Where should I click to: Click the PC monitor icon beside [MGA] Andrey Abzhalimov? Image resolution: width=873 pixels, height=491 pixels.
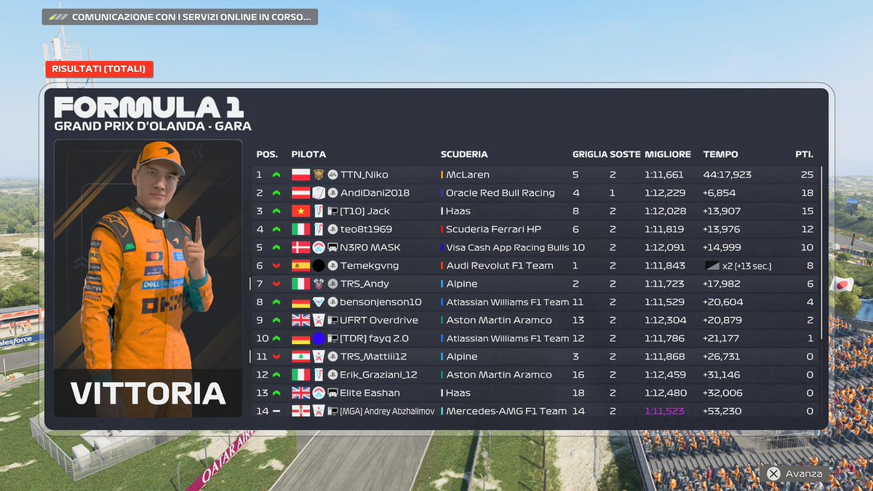point(332,411)
